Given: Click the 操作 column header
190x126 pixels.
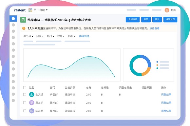Looking at the screenshot, I should click(163, 87).
